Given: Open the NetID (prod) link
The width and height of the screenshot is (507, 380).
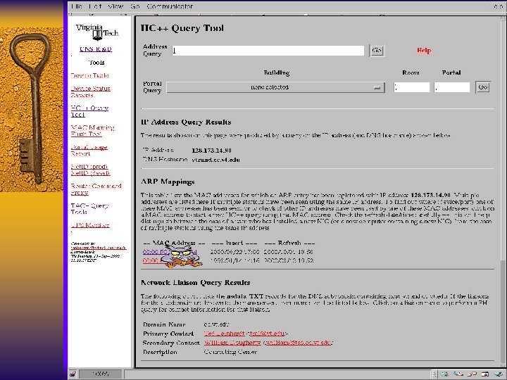Looking at the screenshot, I should pos(89,166).
